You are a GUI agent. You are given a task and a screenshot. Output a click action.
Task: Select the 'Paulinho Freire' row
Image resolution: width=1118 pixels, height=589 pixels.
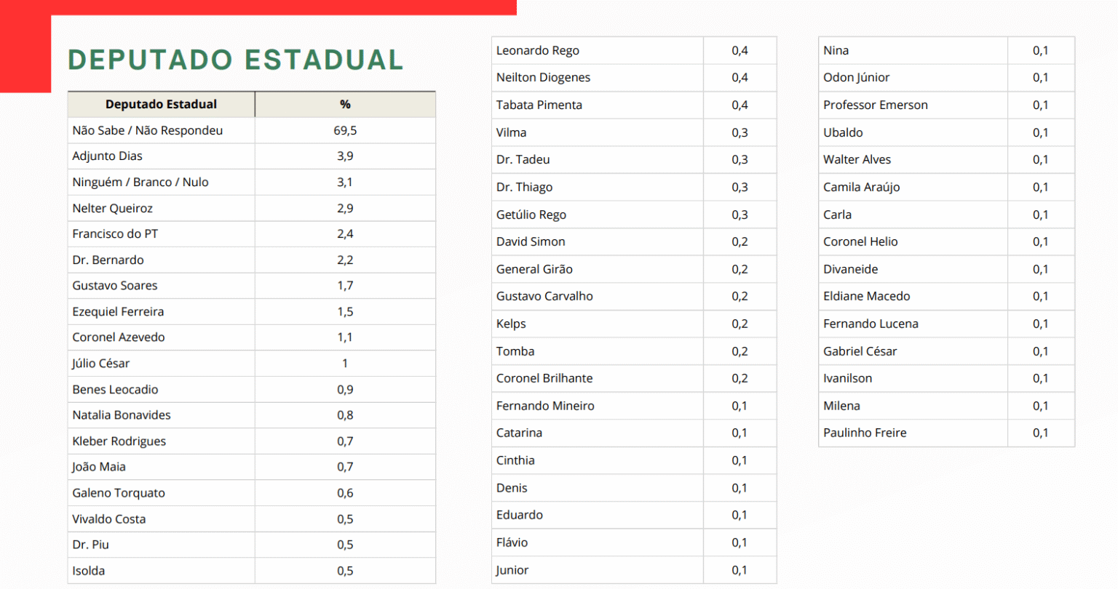865,433
